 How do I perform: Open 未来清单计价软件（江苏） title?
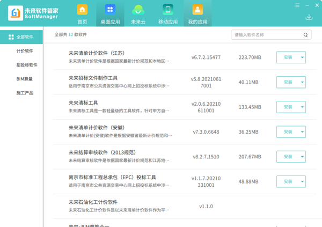click(x=97, y=53)
